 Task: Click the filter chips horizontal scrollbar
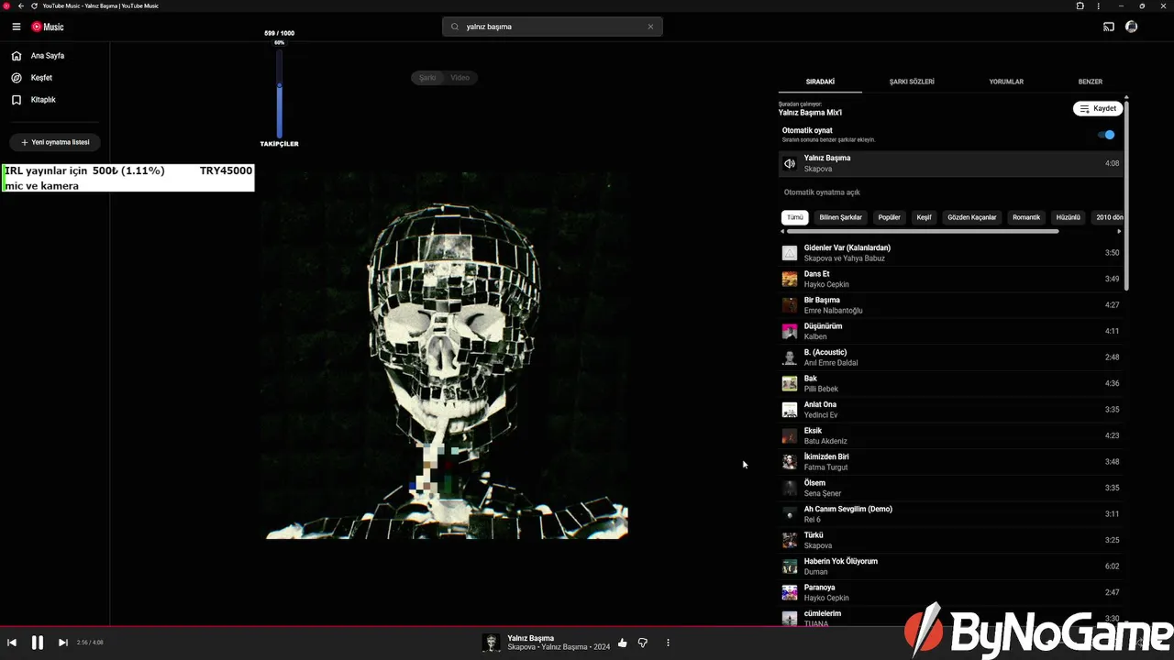(923, 231)
